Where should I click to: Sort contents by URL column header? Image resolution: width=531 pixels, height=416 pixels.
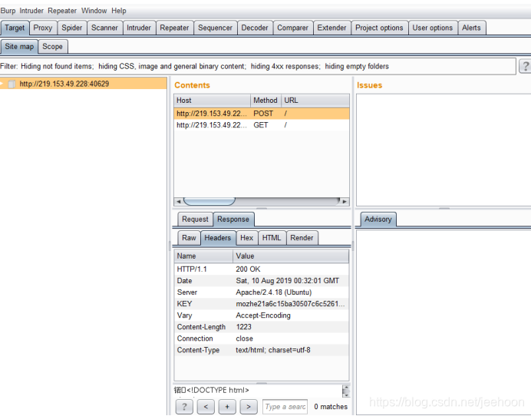coord(315,101)
